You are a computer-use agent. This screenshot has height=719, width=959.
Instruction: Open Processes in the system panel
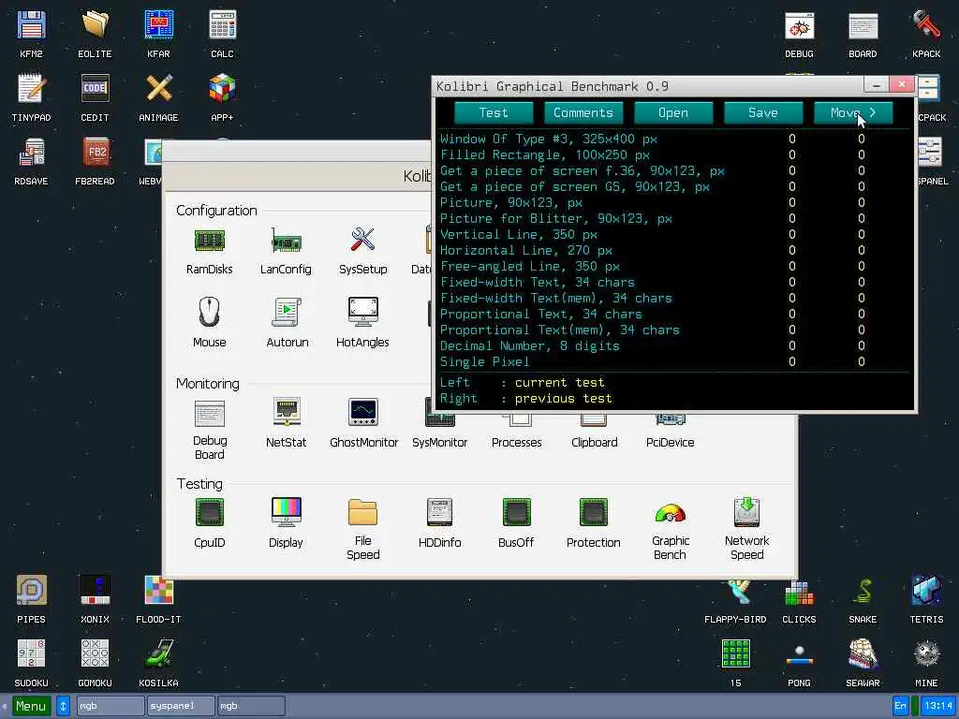517,442
